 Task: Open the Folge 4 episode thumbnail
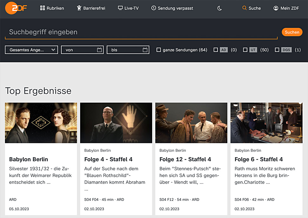tap(116, 123)
